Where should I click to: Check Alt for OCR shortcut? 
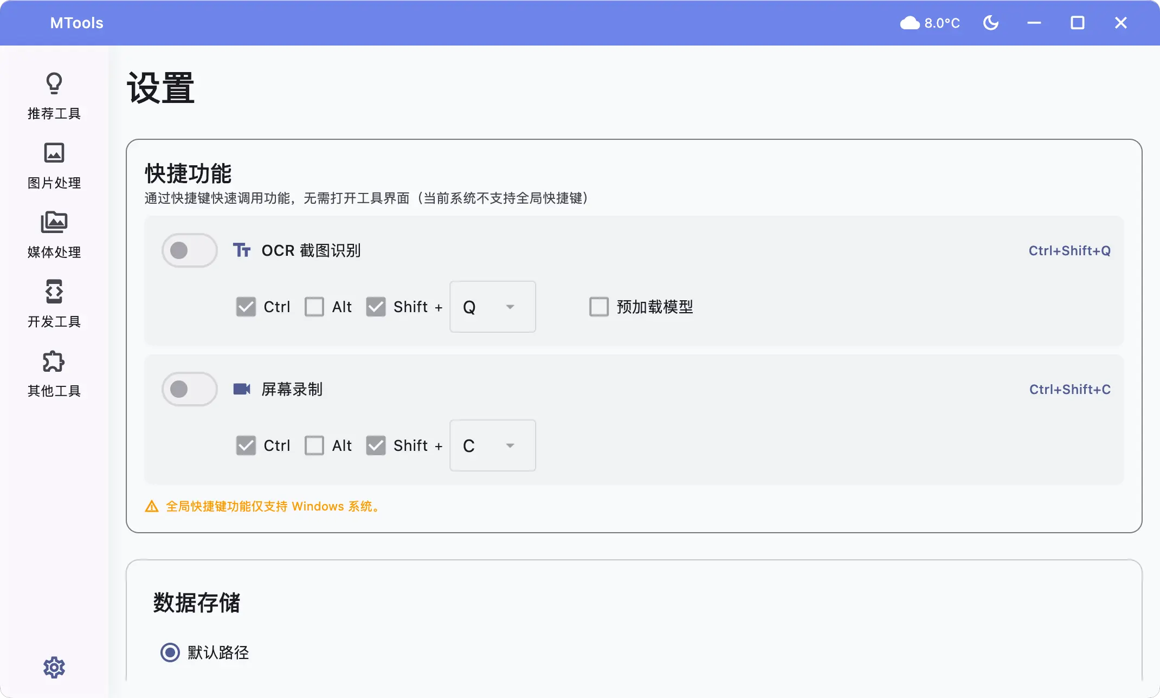pos(314,307)
